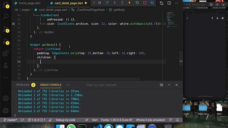Image resolution: width=228 pixels, height=128 pixels.
Task: Select Dart language mode in status bar
Action: pos(95,120)
